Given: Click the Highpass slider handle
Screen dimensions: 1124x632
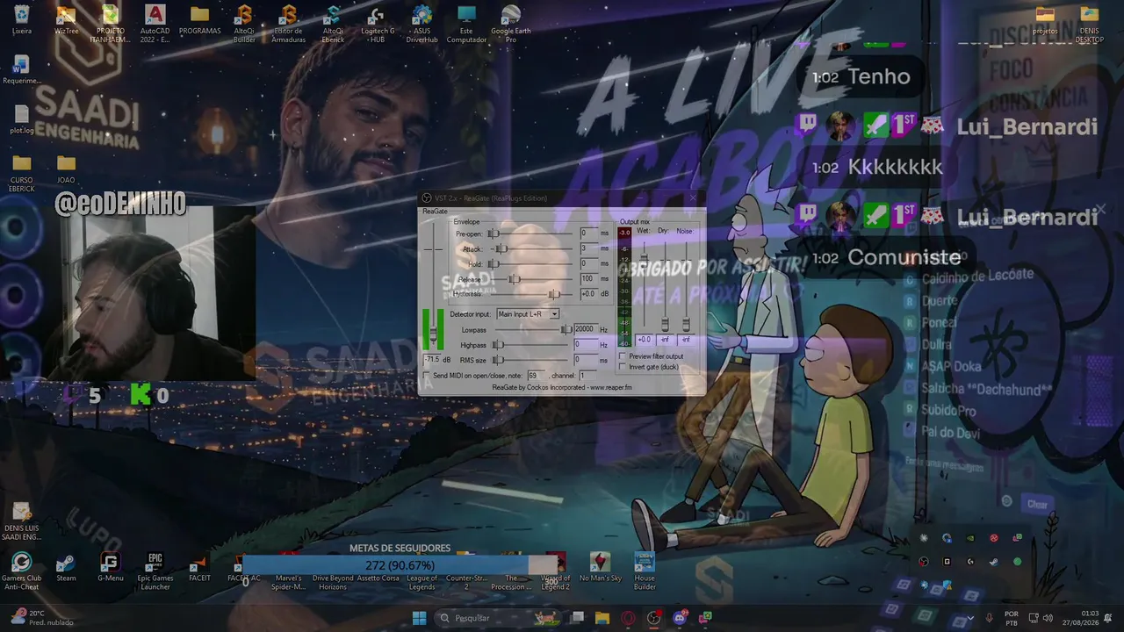Looking at the screenshot, I should click(498, 345).
